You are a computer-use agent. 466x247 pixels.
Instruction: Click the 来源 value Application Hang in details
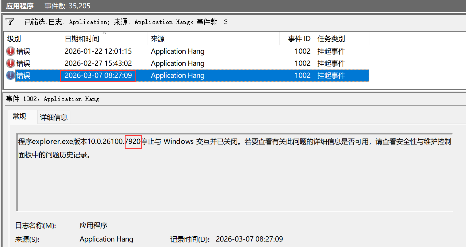pyautogui.click(x=106, y=239)
